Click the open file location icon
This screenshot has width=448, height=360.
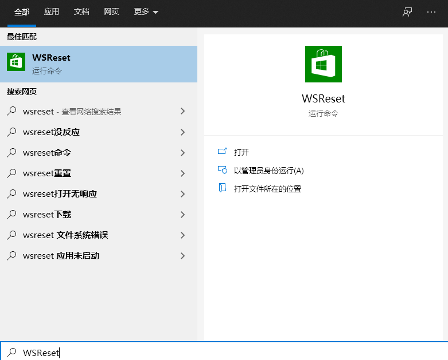[x=223, y=188]
